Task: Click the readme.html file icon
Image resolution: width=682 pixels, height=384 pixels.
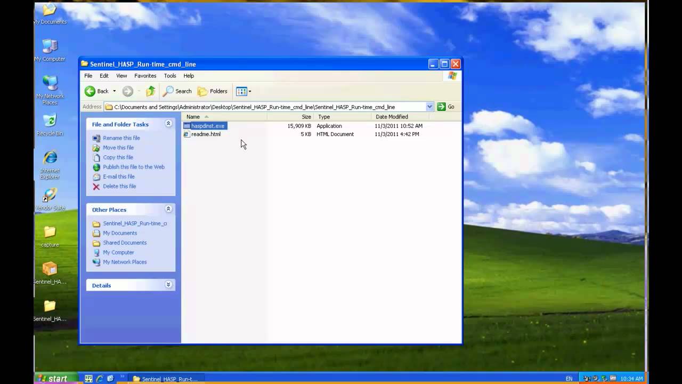Action: 186,134
